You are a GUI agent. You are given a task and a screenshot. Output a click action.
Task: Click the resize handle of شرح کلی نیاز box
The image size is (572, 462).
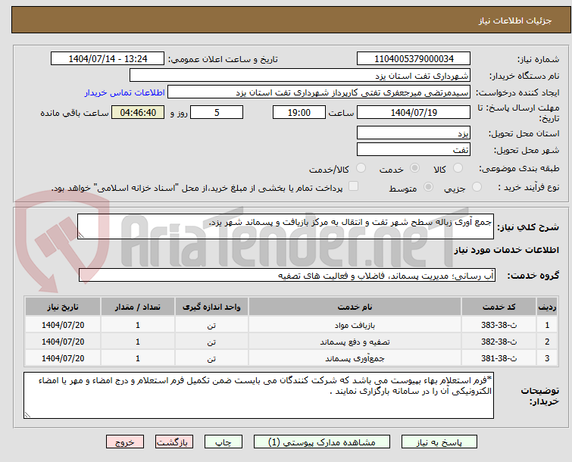point(81,236)
